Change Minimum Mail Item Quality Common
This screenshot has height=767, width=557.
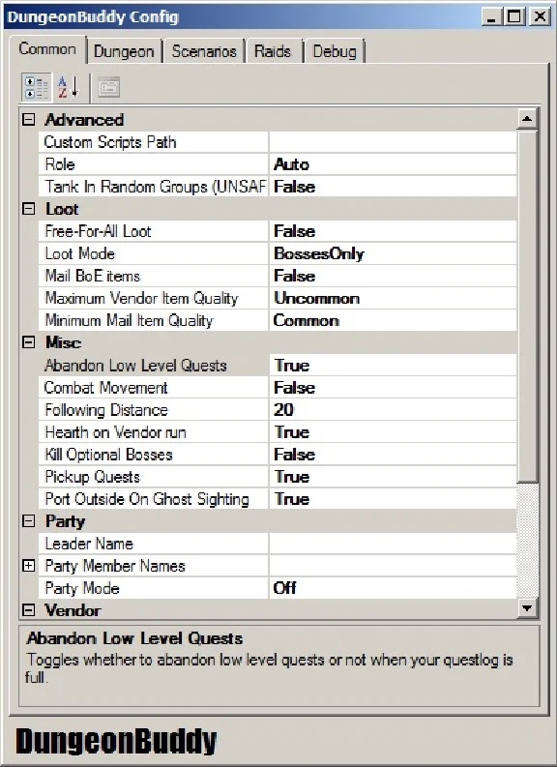[x=393, y=320]
